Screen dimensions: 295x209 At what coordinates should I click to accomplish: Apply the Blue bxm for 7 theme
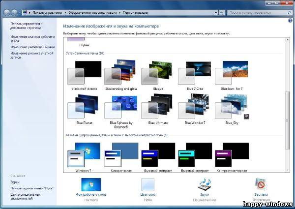pos(232,76)
